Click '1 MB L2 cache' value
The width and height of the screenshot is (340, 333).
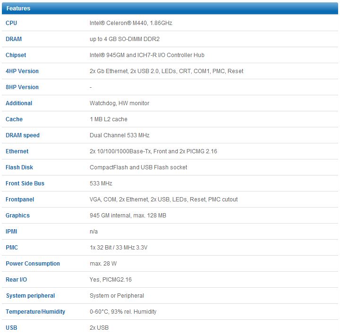point(109,119)
